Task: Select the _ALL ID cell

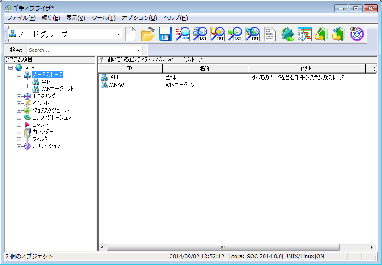Action: [114, 77]
